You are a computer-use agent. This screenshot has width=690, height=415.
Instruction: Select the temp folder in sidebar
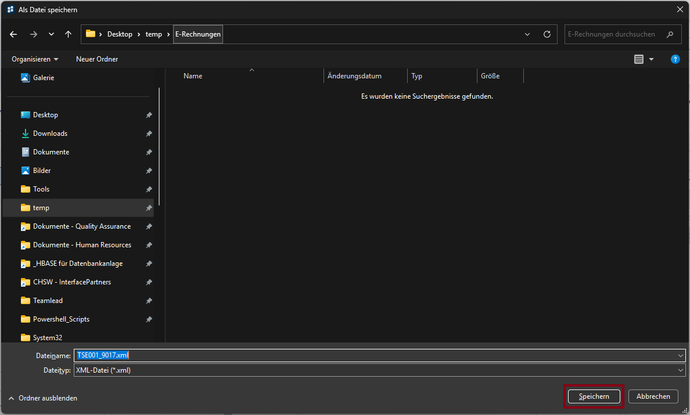pyautogui.click(x=78, y=208)
